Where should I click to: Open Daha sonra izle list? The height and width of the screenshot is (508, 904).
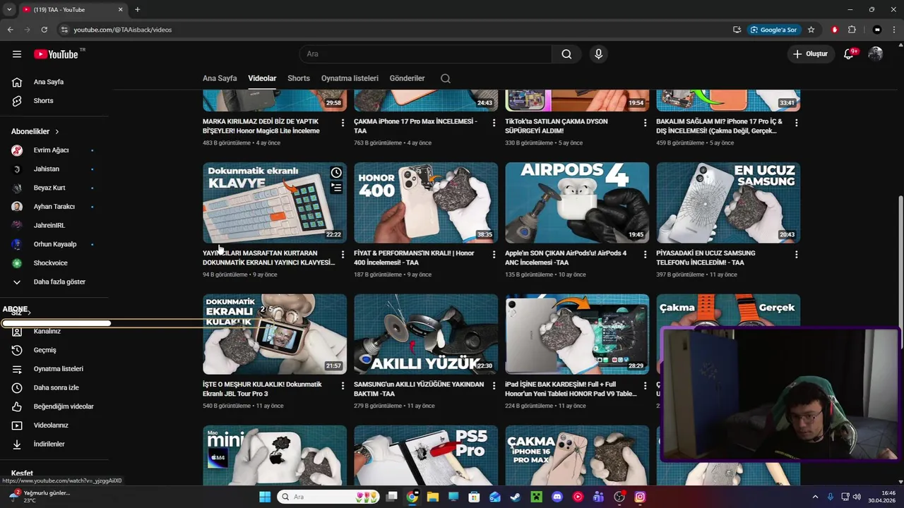(x=55, y=387)
